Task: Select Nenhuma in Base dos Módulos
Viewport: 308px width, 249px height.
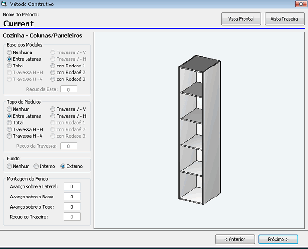Action: (x=19, y=52)
